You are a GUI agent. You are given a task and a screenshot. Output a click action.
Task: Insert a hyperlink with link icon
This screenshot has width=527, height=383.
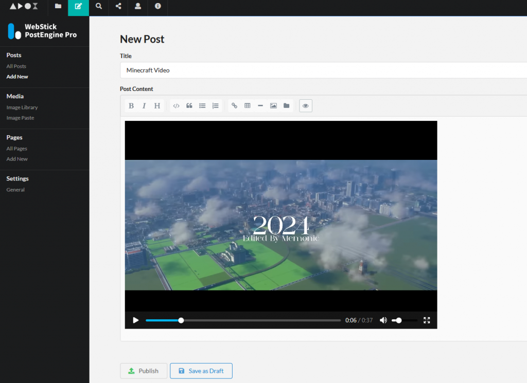point(234,106)
